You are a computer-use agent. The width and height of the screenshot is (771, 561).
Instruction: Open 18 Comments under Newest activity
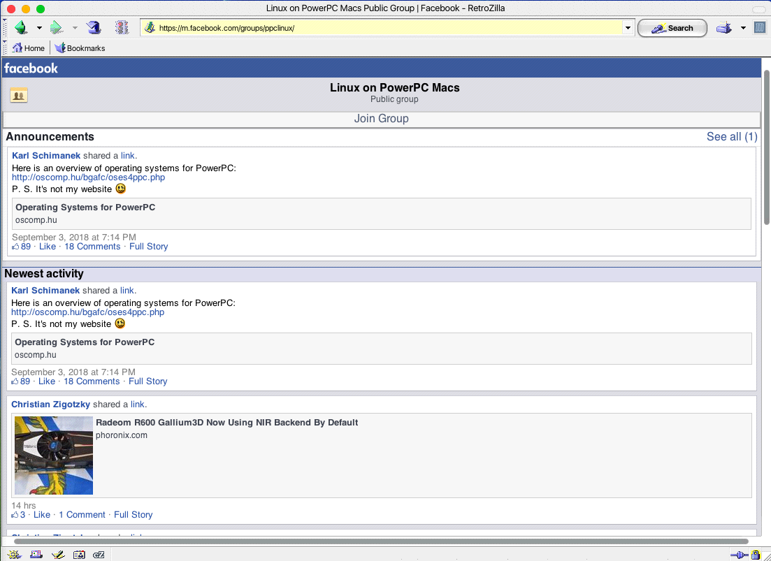coord(92,381)
